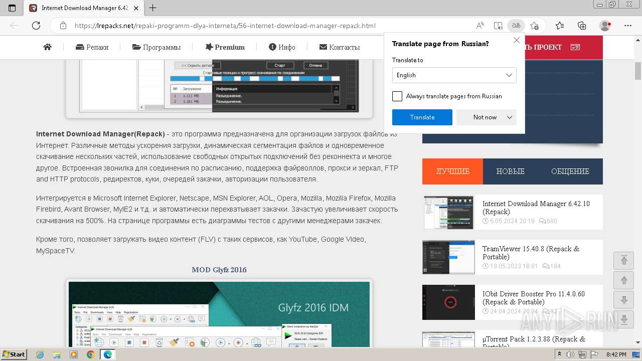
Task: Add this page to favorites star
Action: coord(534,26)
